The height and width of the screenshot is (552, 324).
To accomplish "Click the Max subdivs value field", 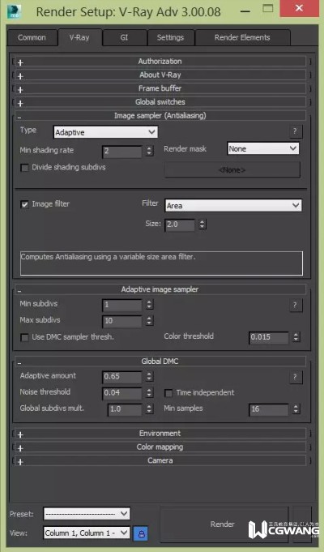I will coord(122,321).
